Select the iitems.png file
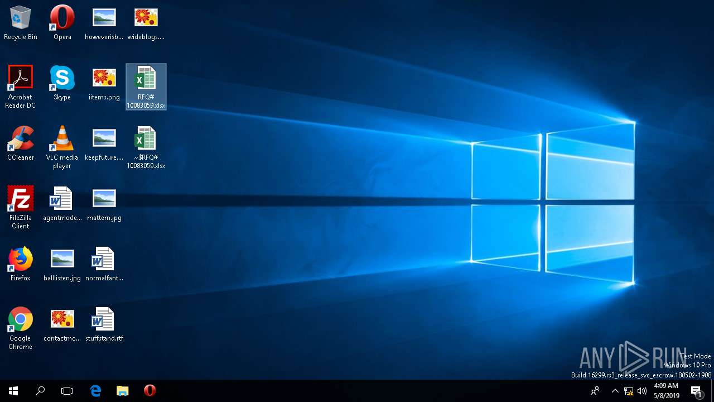Viewport: 714px width, 402px height. pyautogui.click(x=104, y=83)
